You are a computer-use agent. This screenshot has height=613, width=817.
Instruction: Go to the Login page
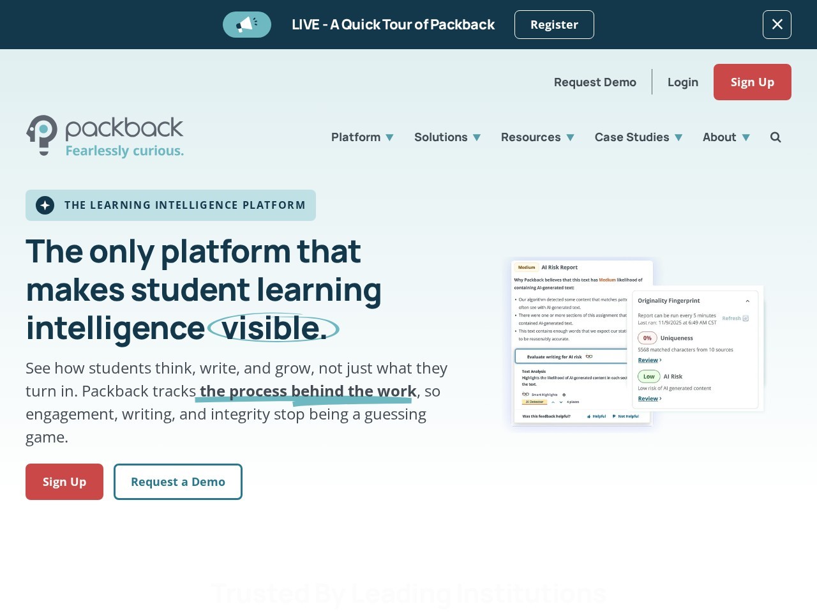pos(683,82)
